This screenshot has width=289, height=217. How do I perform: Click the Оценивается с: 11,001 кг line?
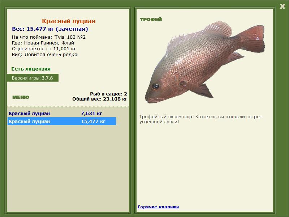click(44, 49)
